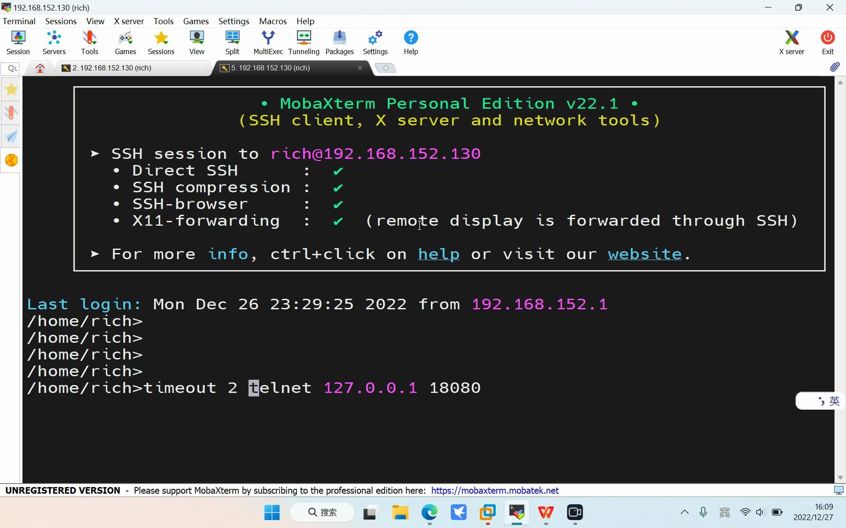Open the mobaxterm.mobatek.net link
Viewport: 846px width, 528px height.
point(495,491)
